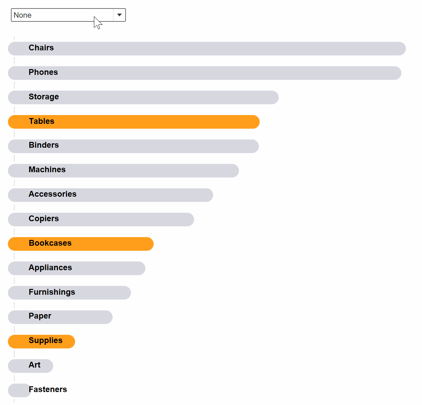Viewport: 422px width, 405px height.
Task: Select the Copiers bar
Action: tap(100, 220)
